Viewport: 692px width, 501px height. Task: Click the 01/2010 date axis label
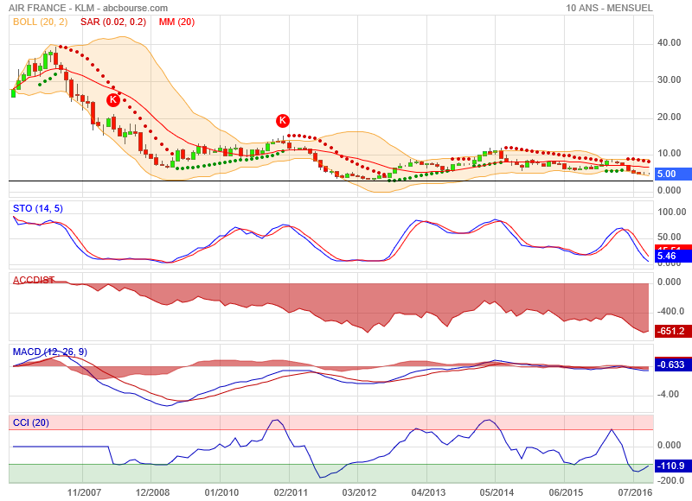(221, 492)
